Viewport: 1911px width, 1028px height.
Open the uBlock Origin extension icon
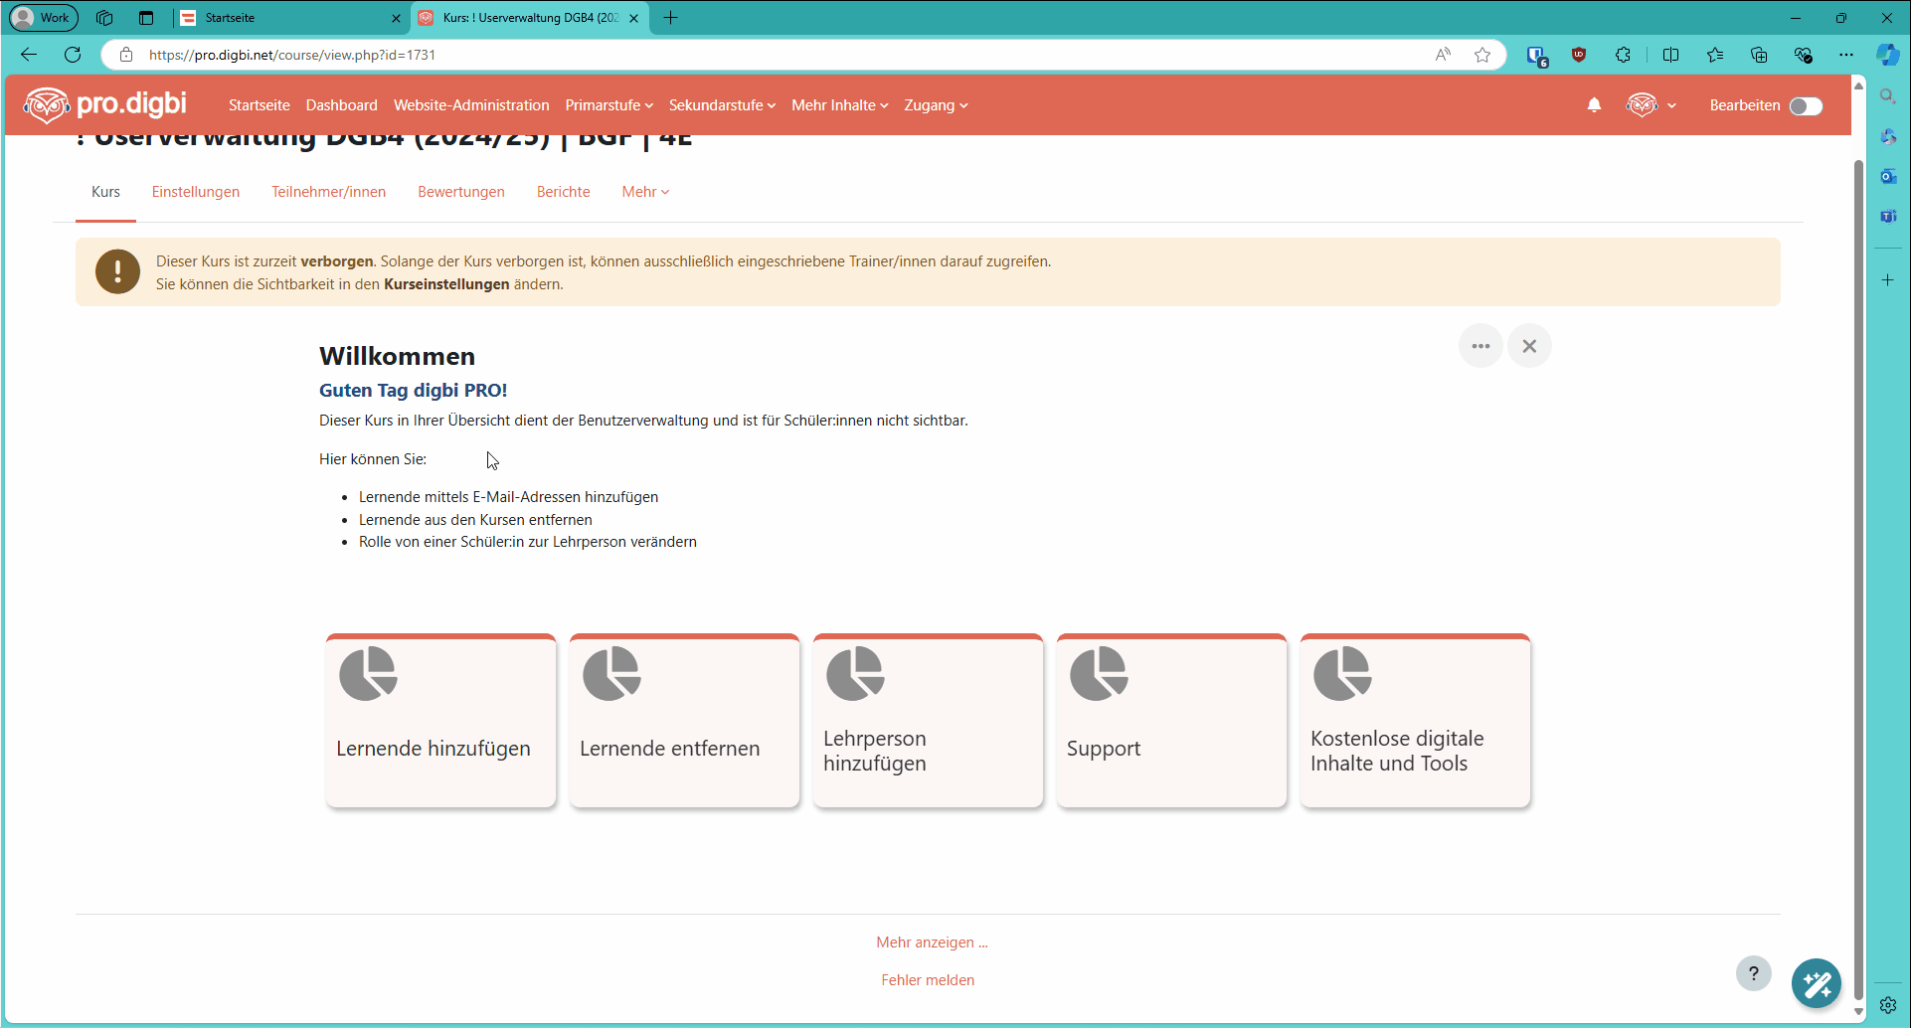tap(1580, 55)
